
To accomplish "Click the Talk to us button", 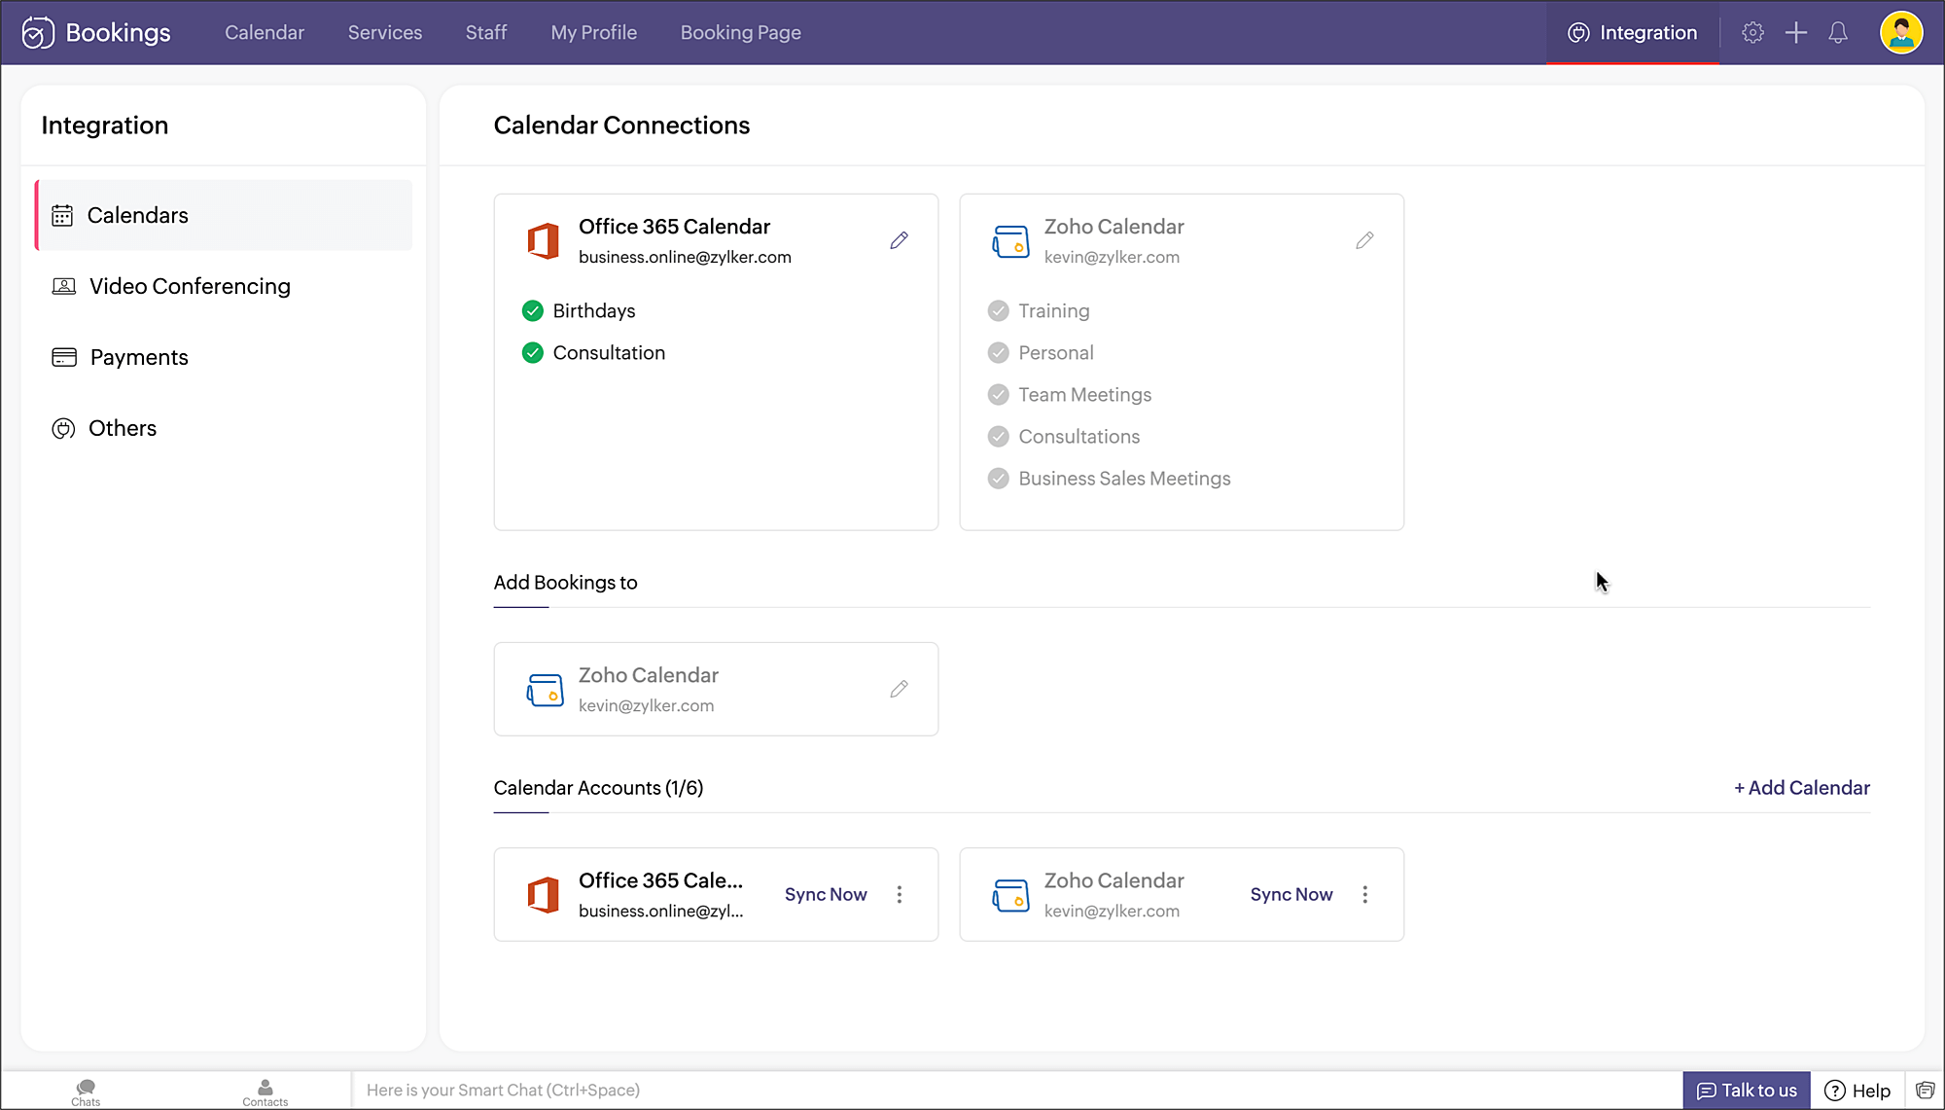I will pos(1747,1091).
